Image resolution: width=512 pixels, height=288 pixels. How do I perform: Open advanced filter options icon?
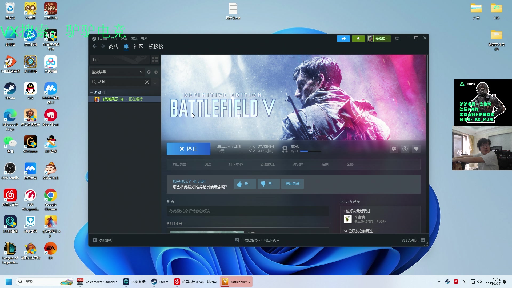pos(155,82)
